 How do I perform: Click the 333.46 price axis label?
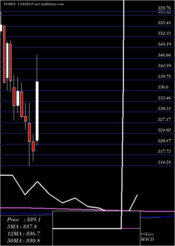[164, 98]
